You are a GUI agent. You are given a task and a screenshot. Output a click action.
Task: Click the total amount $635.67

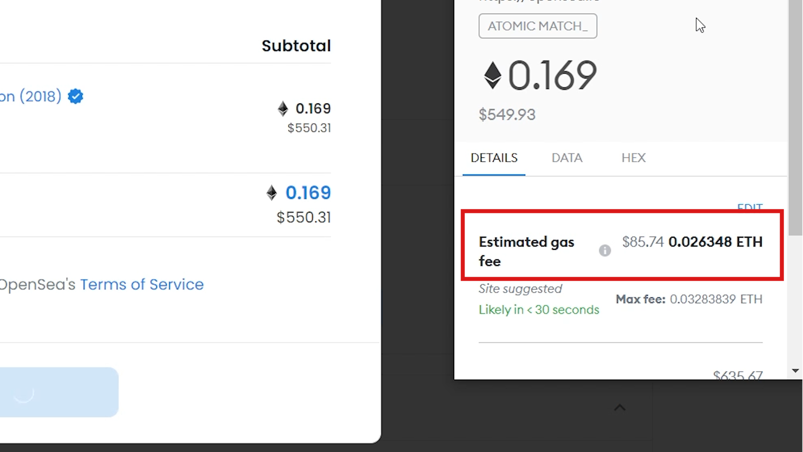[x=737, y=375]
